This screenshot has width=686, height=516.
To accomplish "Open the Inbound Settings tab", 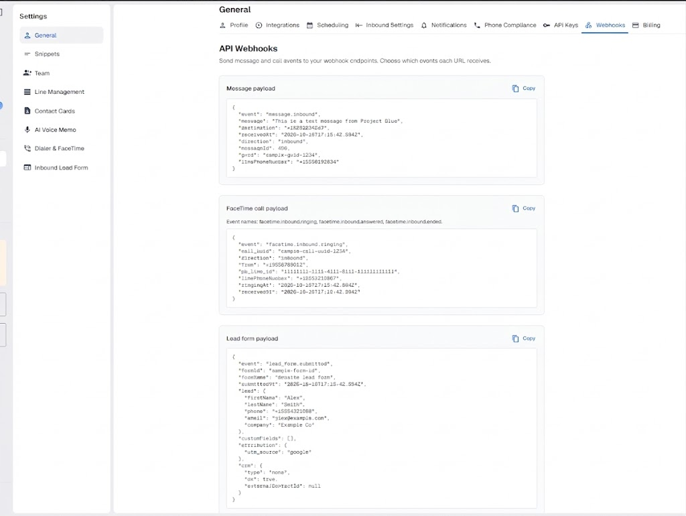I will pos(384,25).
